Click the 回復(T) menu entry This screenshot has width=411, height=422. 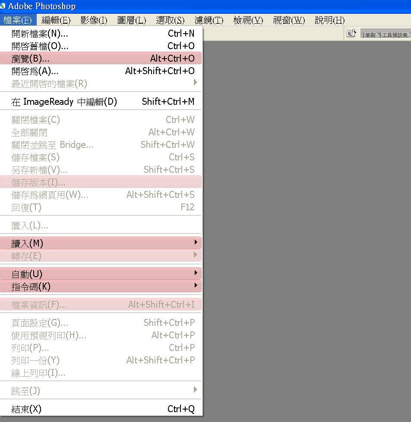point(101,207)
